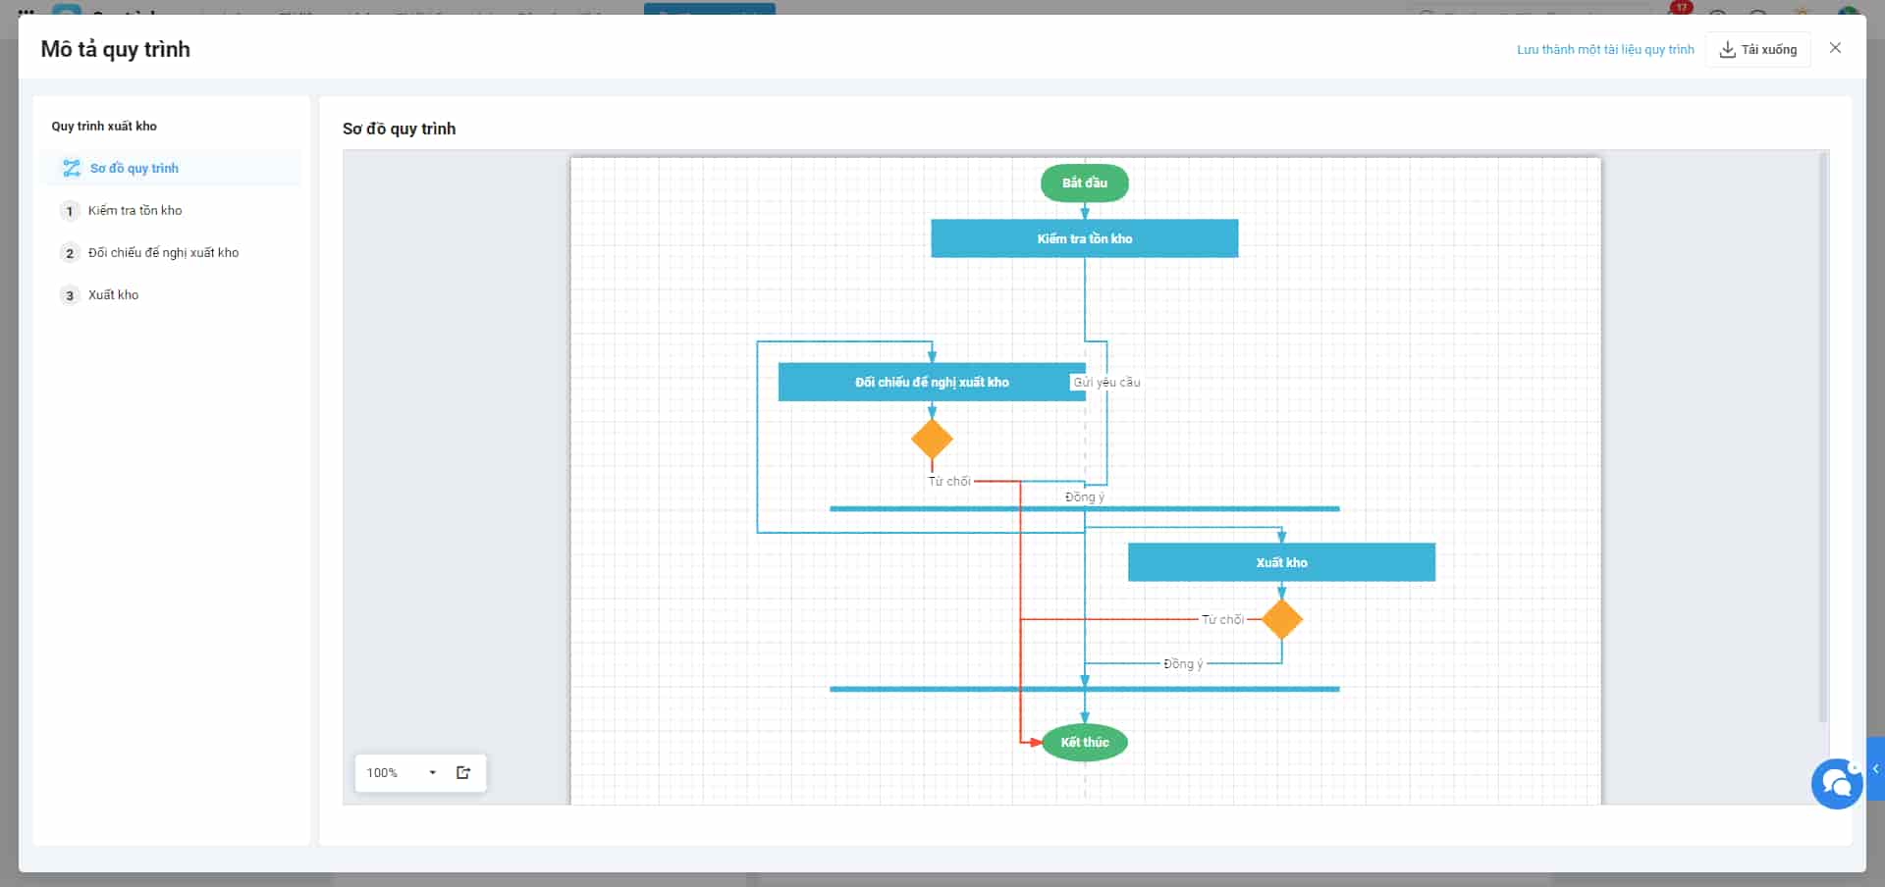Click Lưu thành một tài liệu quy trình link
Viewport: 1885px width, 887px height.
click(1605, 49)
